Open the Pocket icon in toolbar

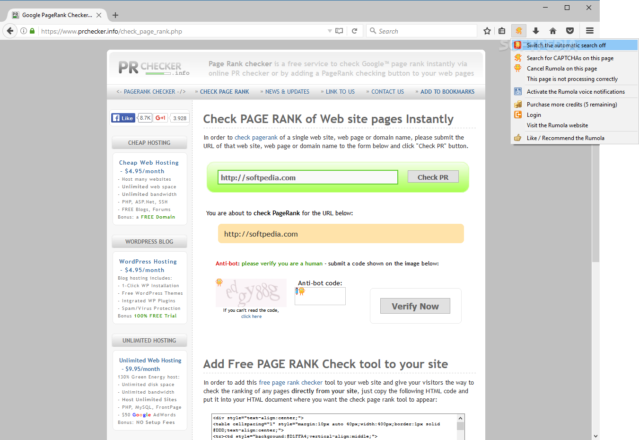click(x=570, y=31)
